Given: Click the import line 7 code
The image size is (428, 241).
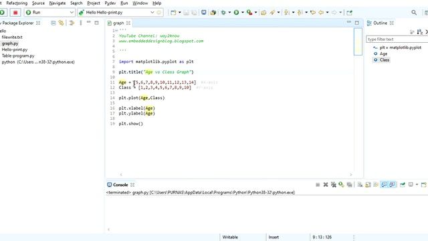Looking at the screenshot, I should (x=156, y=62).
